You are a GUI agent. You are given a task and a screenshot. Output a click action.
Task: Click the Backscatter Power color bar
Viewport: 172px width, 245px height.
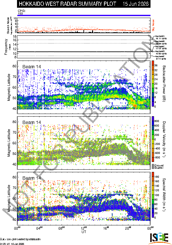click(153, 84)
